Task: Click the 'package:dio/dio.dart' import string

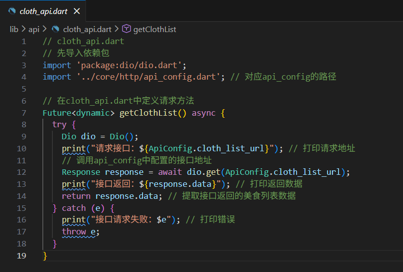Action: [129, 65]
